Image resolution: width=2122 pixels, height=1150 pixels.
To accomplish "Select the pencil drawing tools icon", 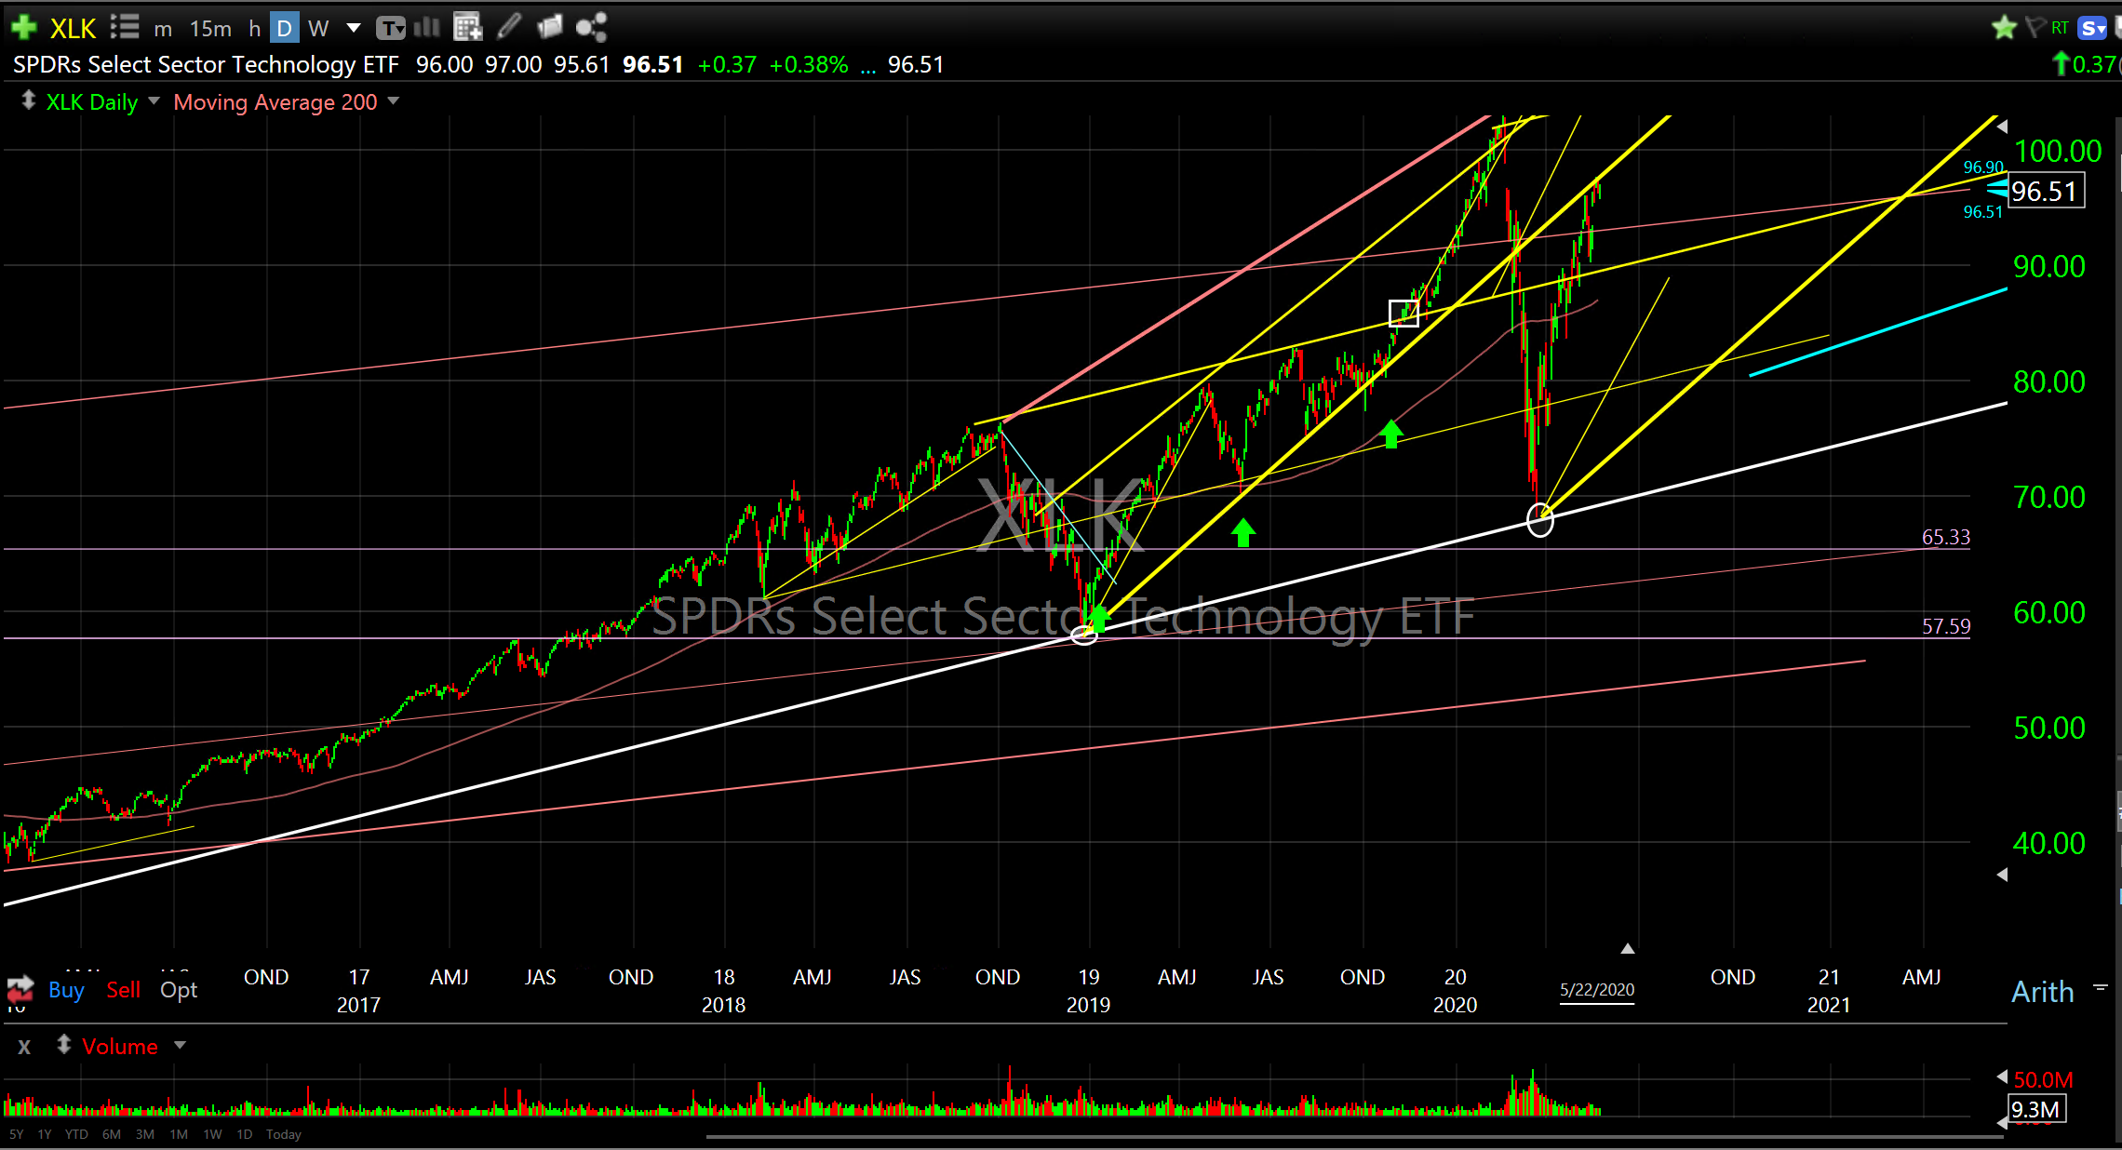I will [x=508, y=28].
